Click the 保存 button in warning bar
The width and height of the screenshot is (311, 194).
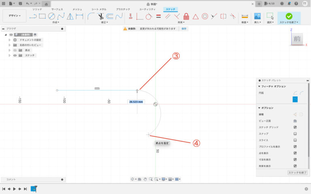pyautogui.click(x=184, y=29)
